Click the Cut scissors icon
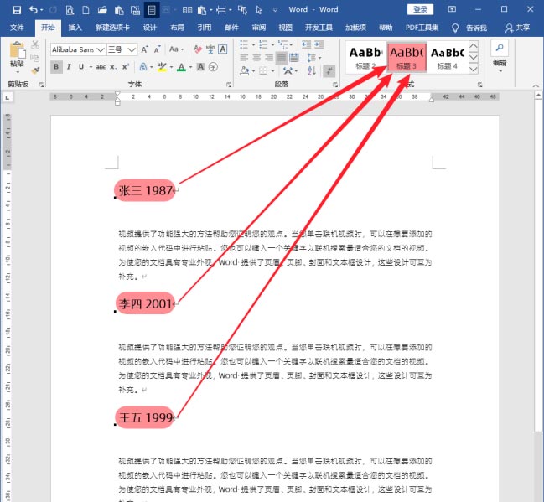Viewport: 544px width, 502px height. [35, 44]
